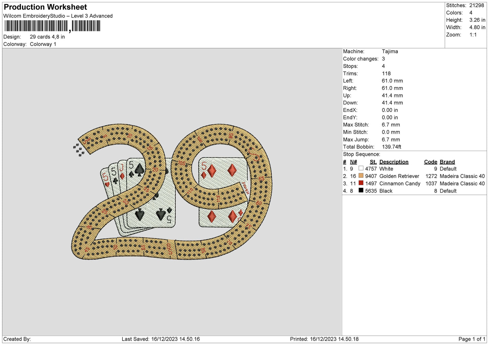
Task: Click the Wilcom EmbroideryStudio software line
Action: pyautogui.click(x=58, y=16)
